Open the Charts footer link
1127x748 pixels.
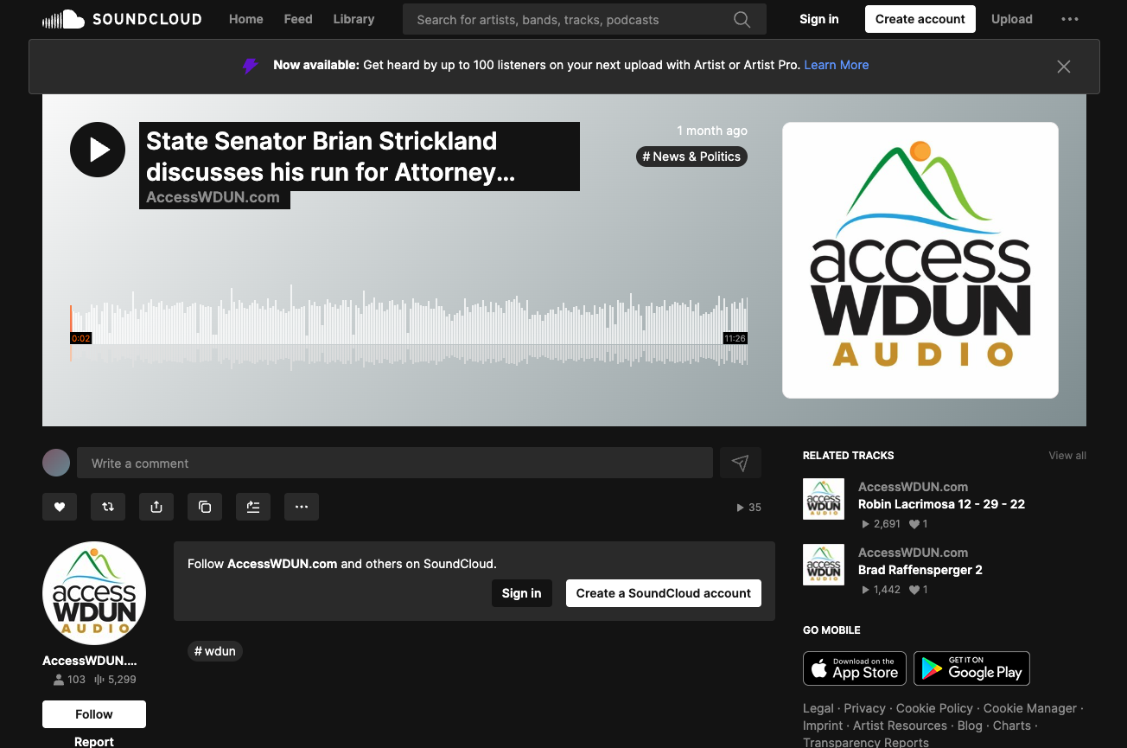[1012, 726]
